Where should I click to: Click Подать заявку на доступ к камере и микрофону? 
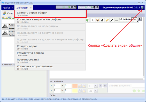pos(50,41)
